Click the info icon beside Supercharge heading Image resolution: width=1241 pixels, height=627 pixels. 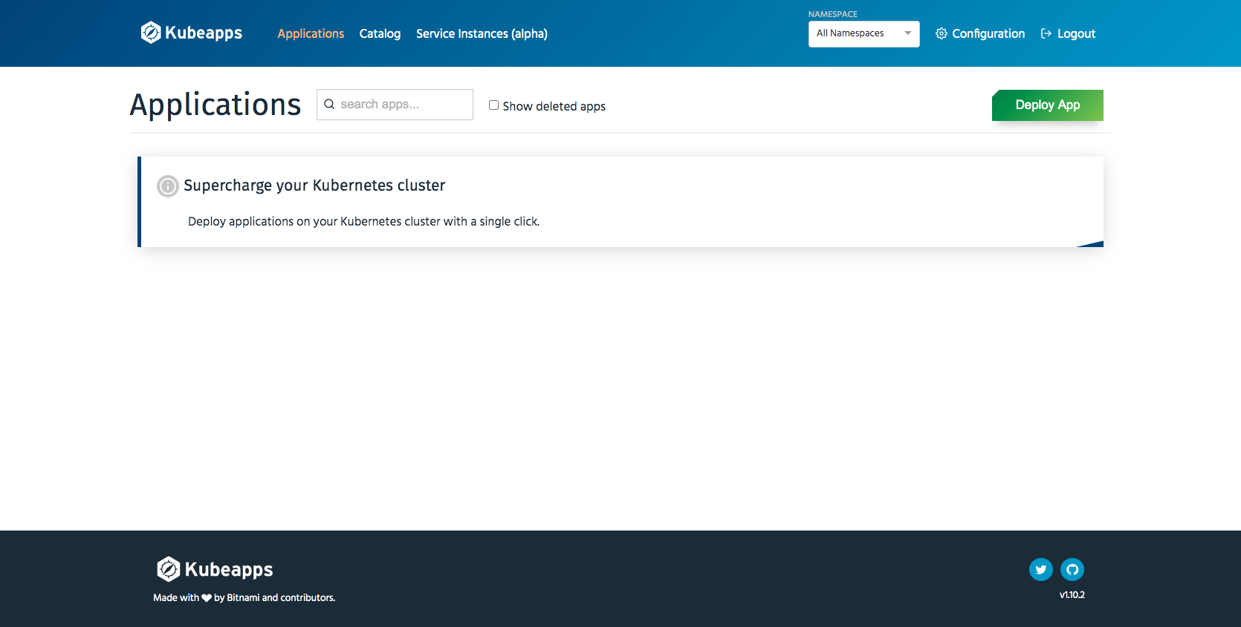[168, 186]
